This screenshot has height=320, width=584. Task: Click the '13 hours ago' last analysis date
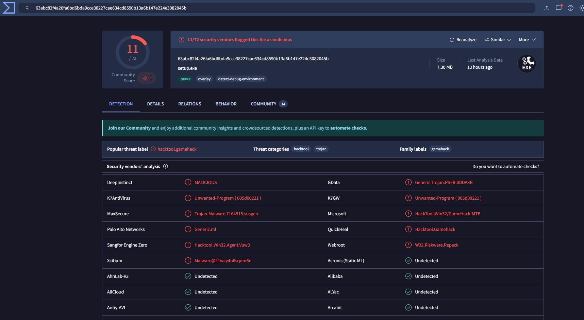pos(480,67)
